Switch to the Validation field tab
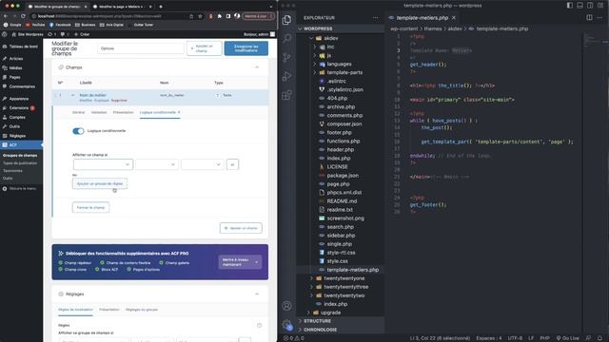 pyautogui.click(x=99, y=112)
